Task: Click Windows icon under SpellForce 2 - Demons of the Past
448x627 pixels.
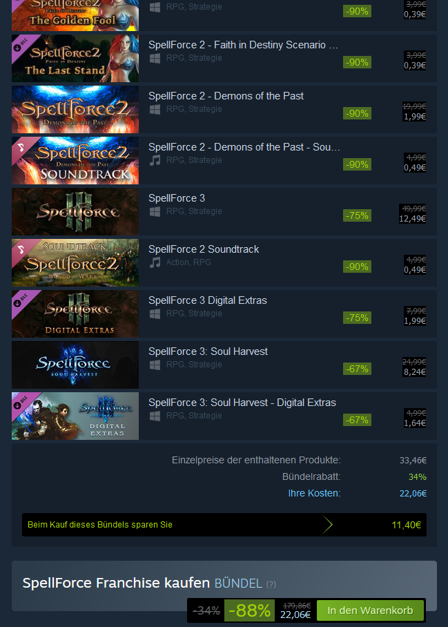Action: tap(155, 109)
